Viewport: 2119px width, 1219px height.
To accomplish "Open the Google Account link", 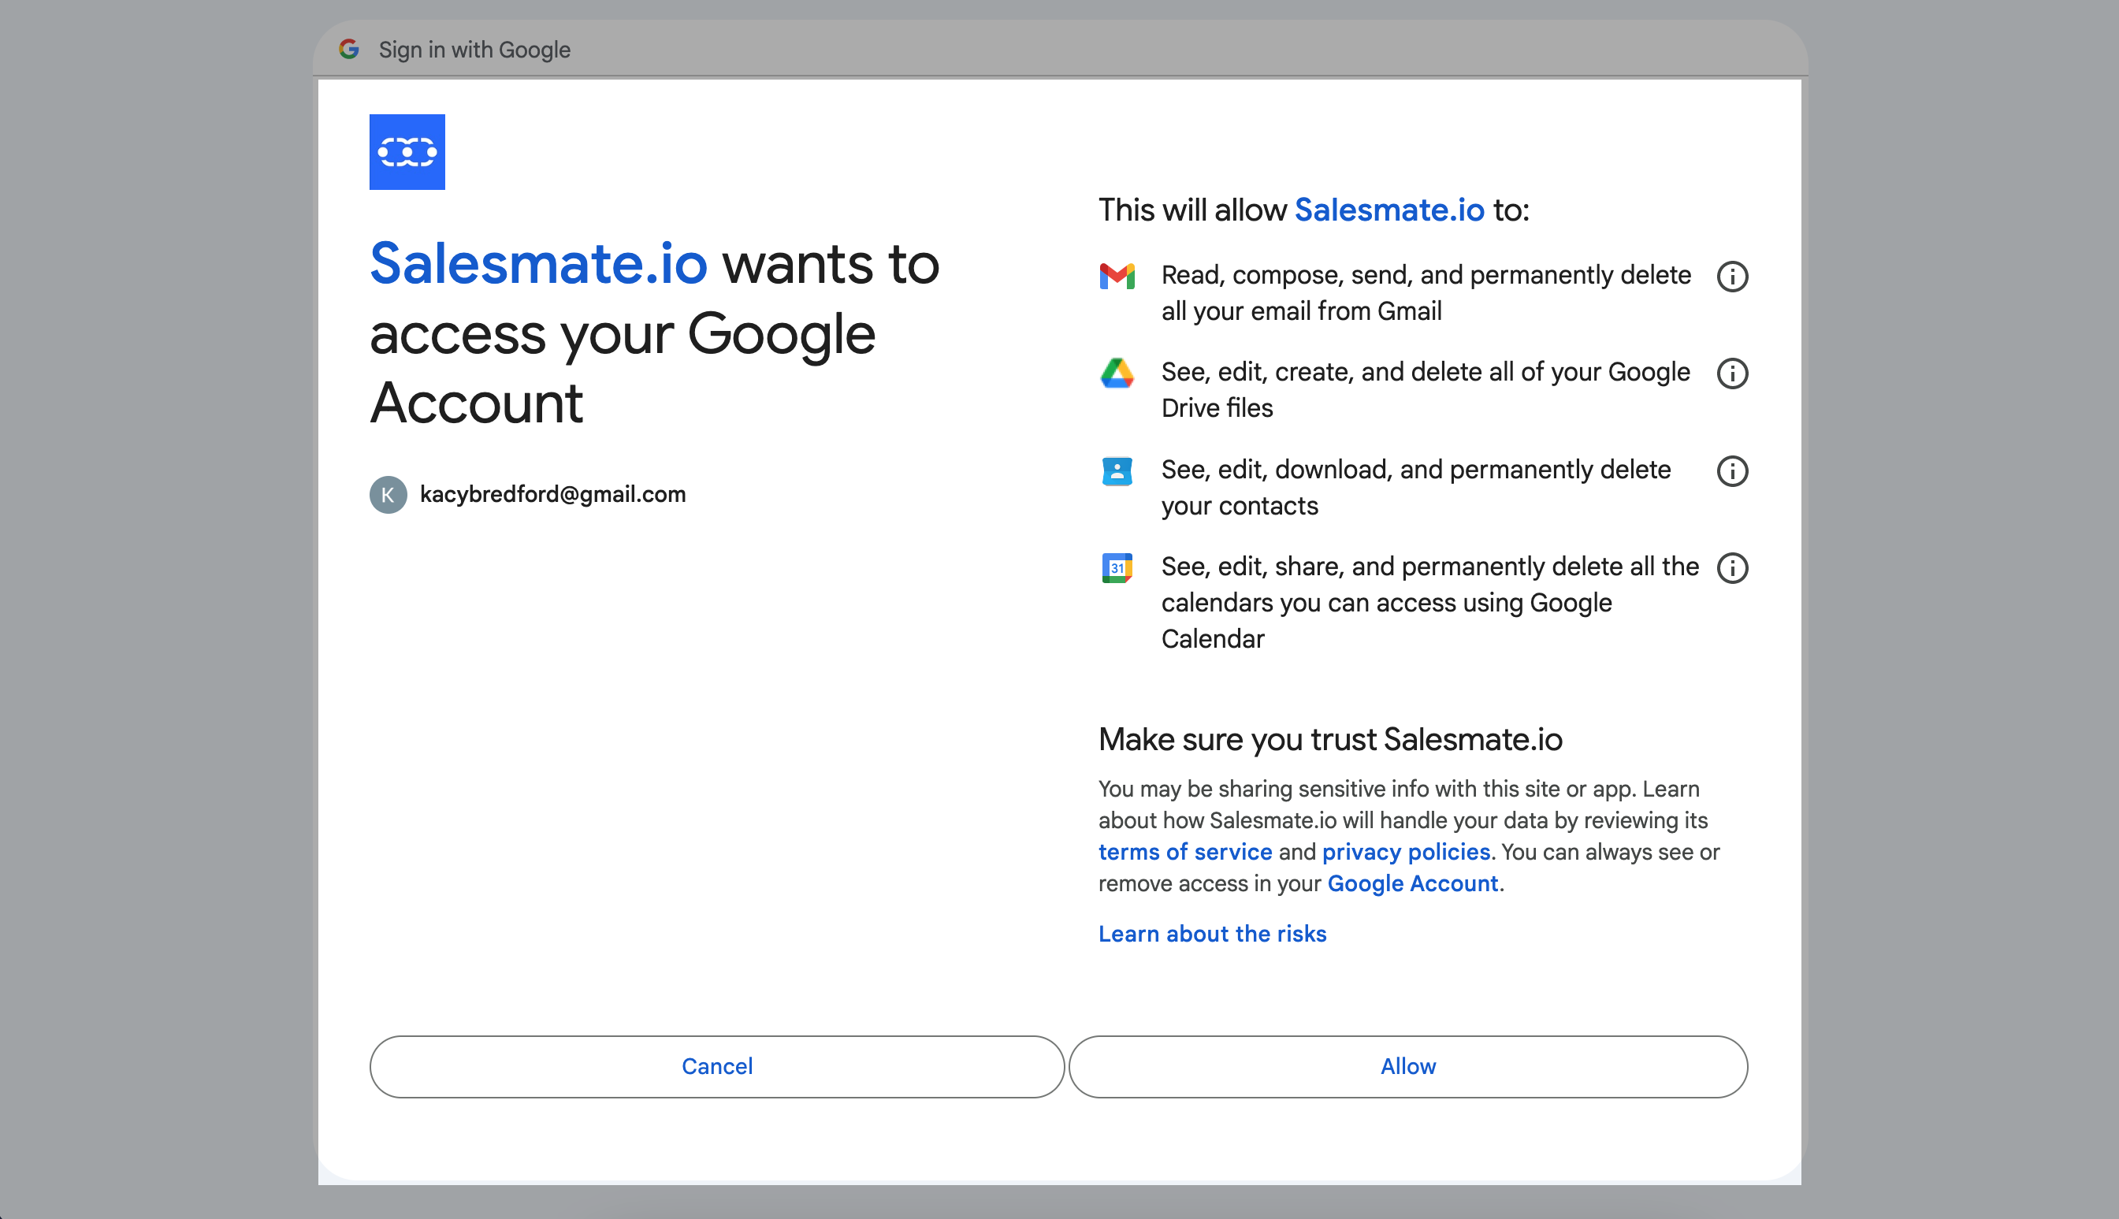I will pos(1412,883).
